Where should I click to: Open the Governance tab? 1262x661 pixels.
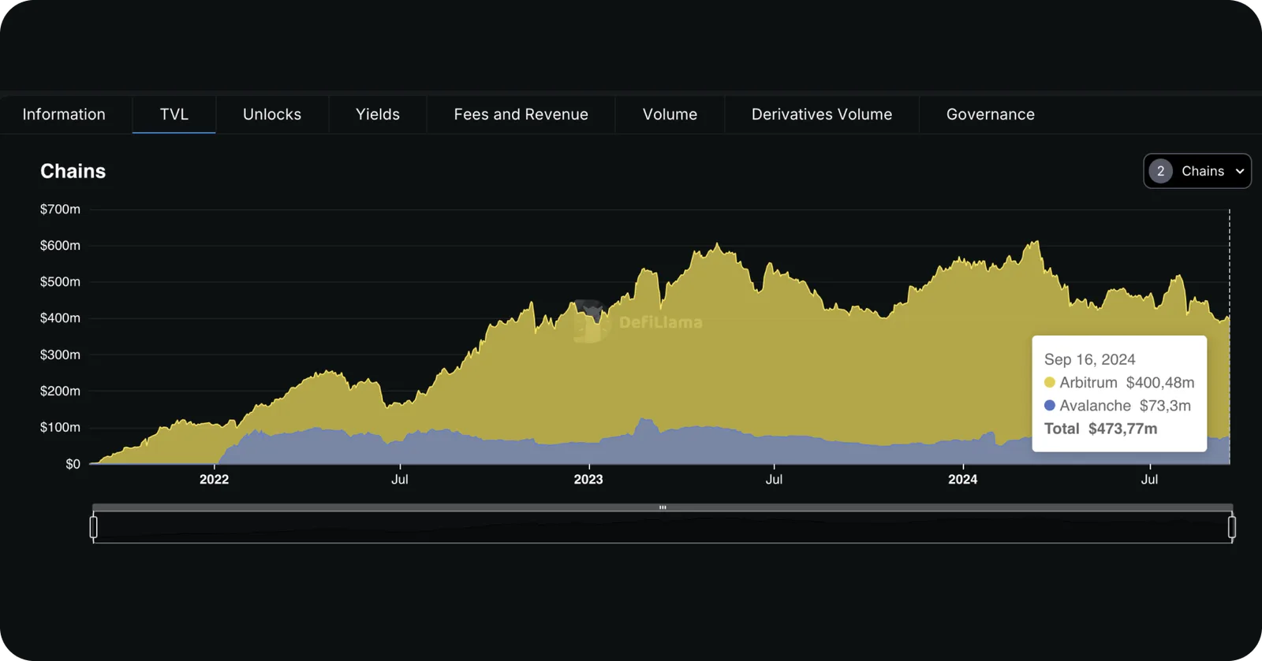(x=991, y=114)
